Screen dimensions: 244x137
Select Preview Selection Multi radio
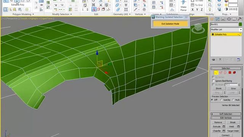(x=233, y=100)
